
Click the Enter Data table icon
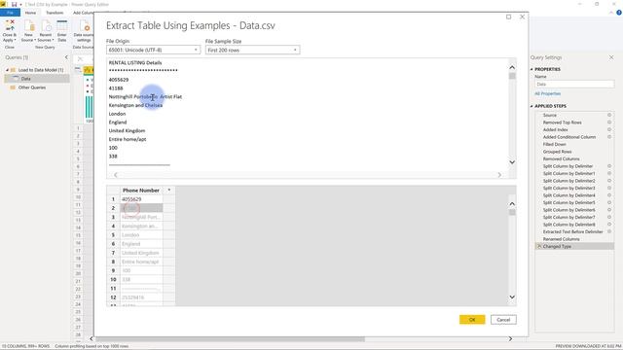click(x=62, y=26)
